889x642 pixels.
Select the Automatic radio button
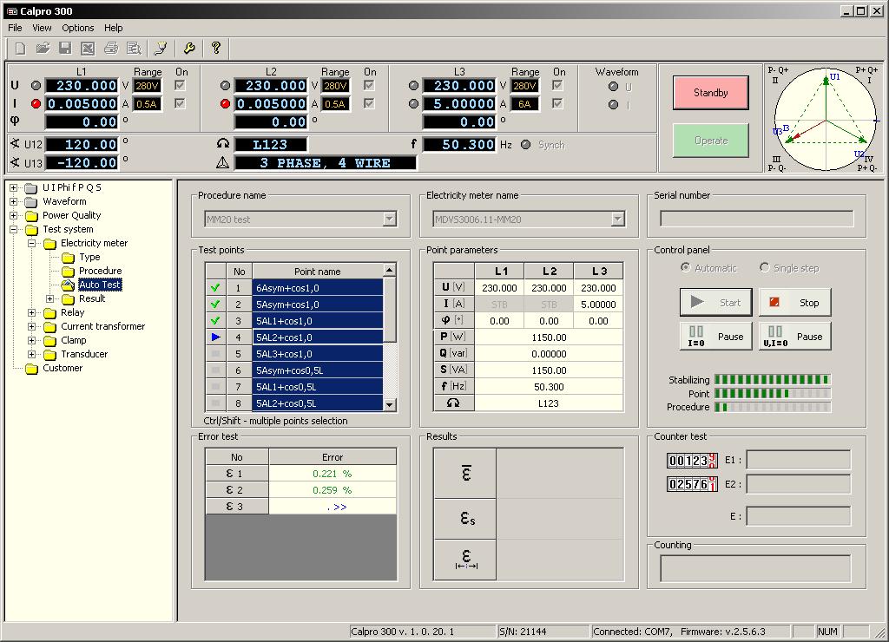(686, 267)
